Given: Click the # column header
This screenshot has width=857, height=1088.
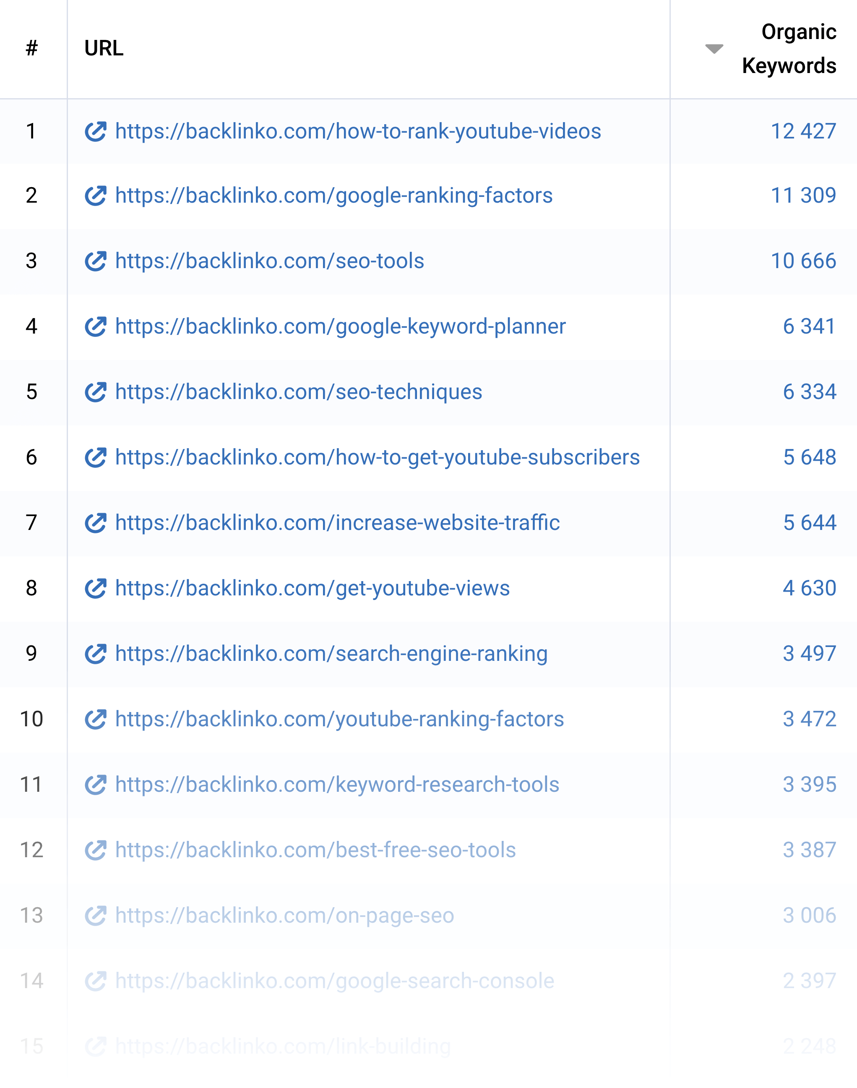Looking at the screenshot, I should point(31,48).
